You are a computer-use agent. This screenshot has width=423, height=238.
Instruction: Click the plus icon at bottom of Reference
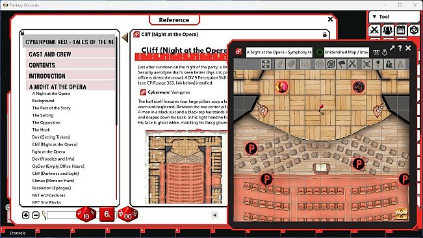25,215
